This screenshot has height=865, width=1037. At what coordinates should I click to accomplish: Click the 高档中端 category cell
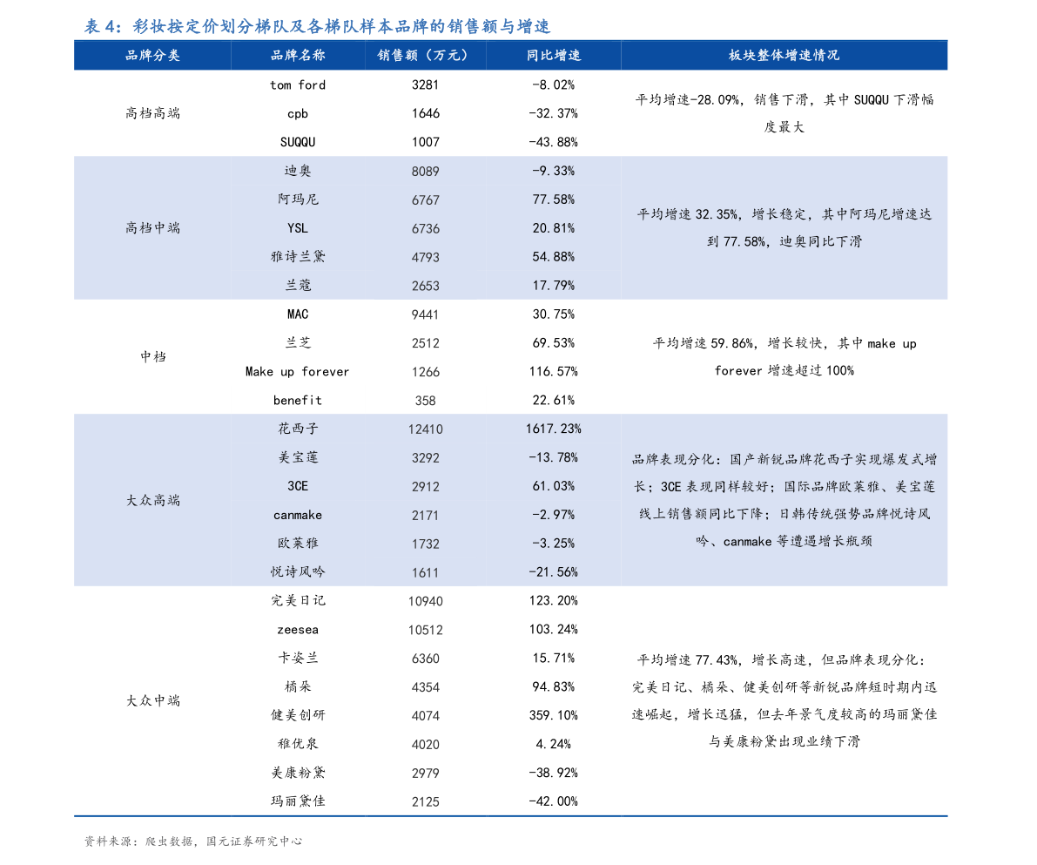(x=152, y=228)
